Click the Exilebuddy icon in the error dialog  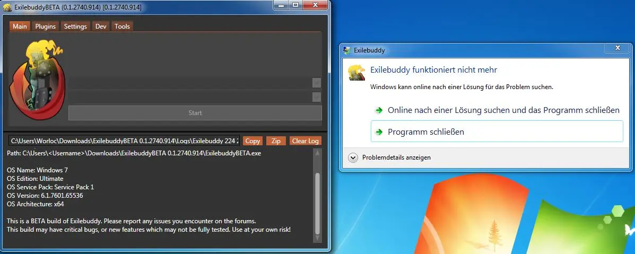(x=357, y=73)
